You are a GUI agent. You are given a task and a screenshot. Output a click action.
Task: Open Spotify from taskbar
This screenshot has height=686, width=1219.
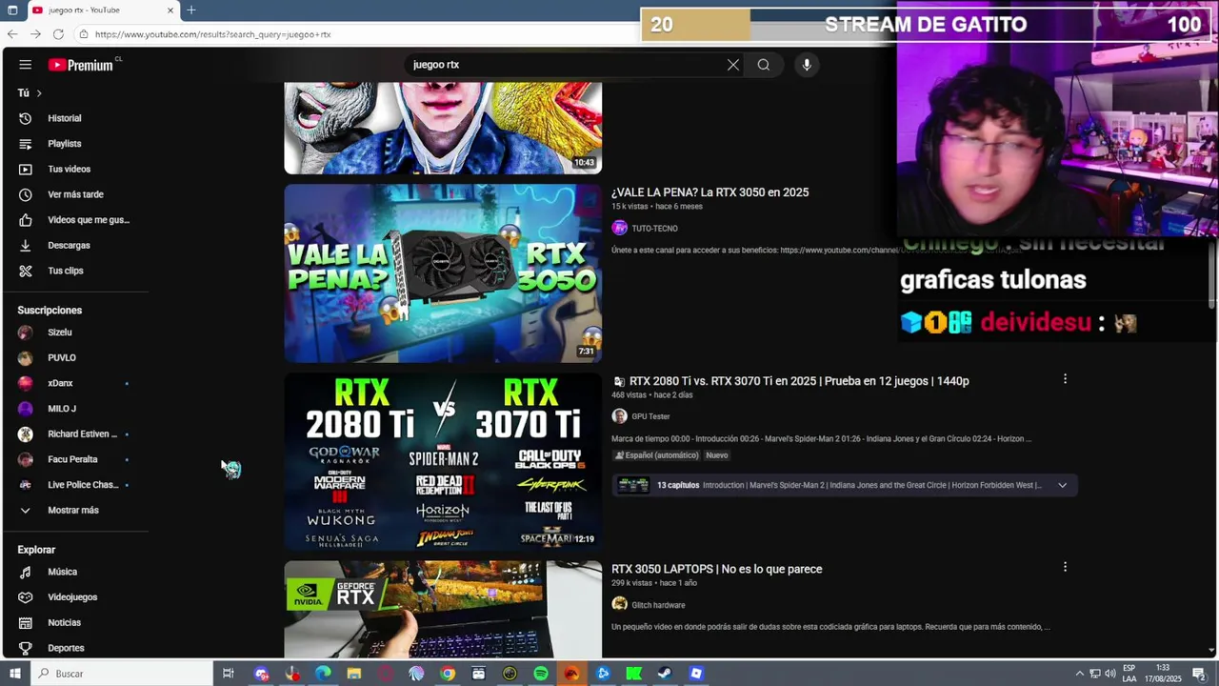tap(541, 674)
